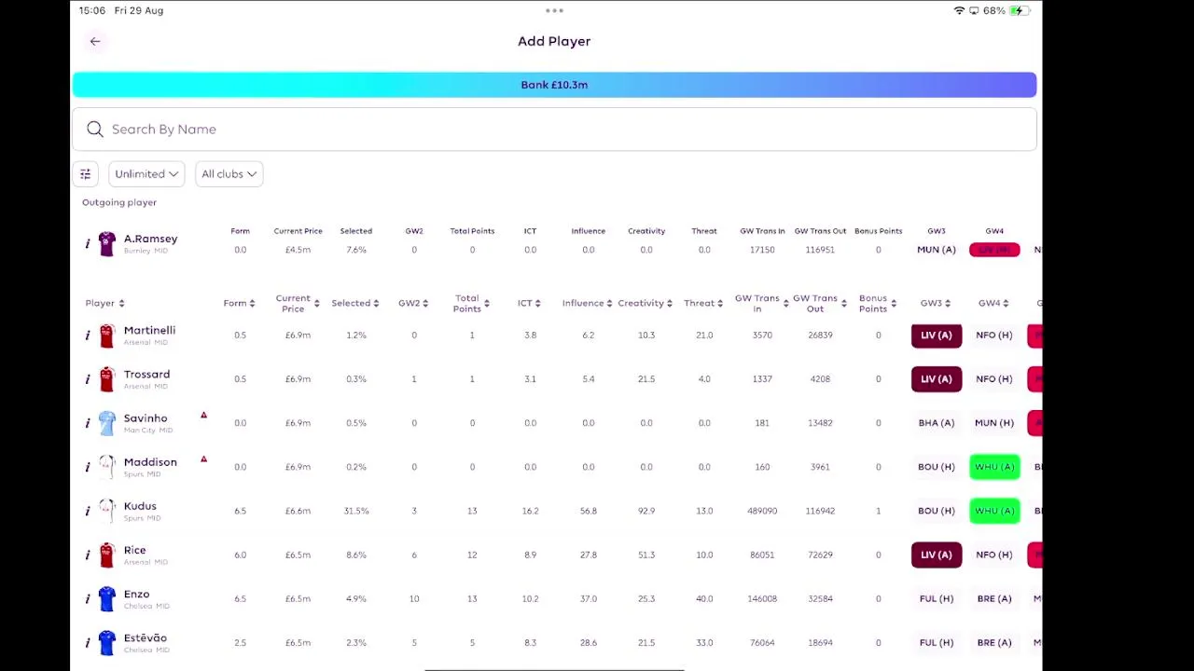The height and width of the screenshot is (671, 1194).
Task: Tap Enzo's Chelsea shirt icon
Action: click(x=106, y=599)
